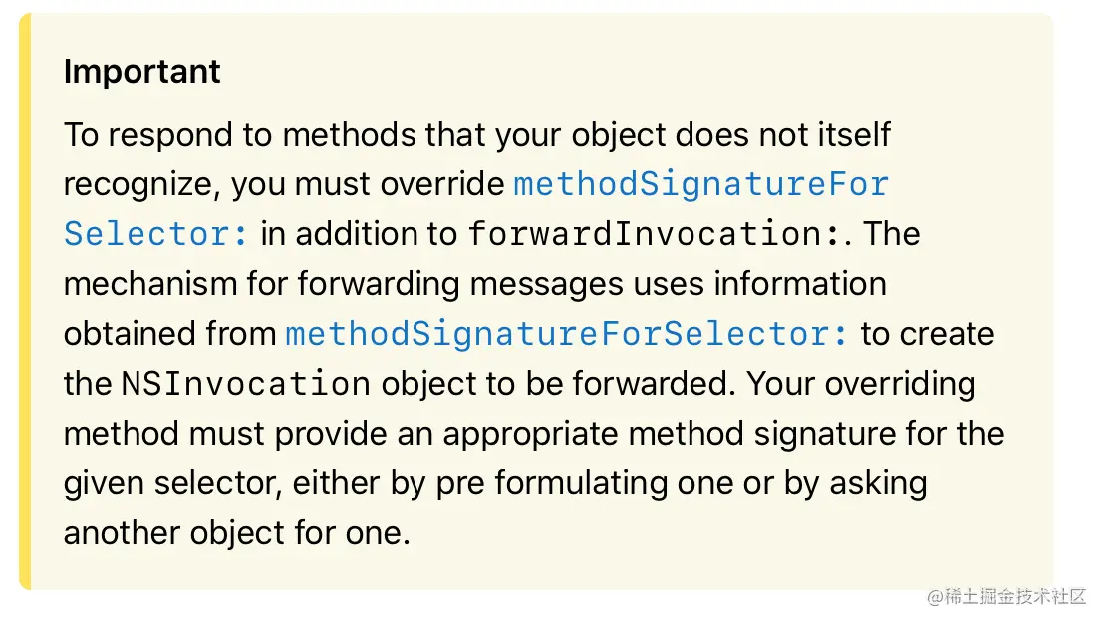Screen dimensions: 1106x626
Task: Follow the methodSignatureForSelector: link after "obtained from"
Action: (566, 334)
